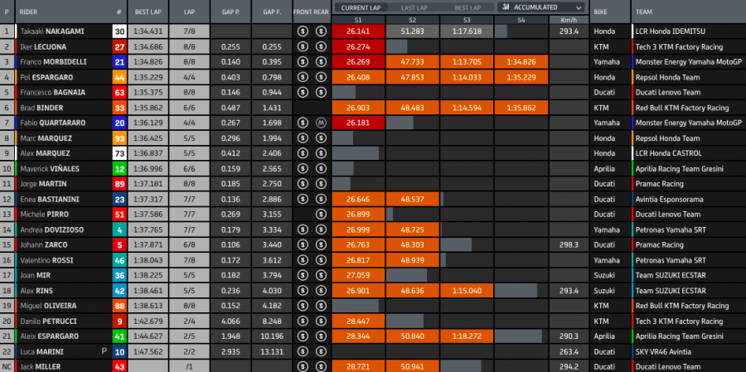Switch sector view to CURRENT LAP
Image resolution: width=746 pixels, height=372 pixels.
click(358, 7)
